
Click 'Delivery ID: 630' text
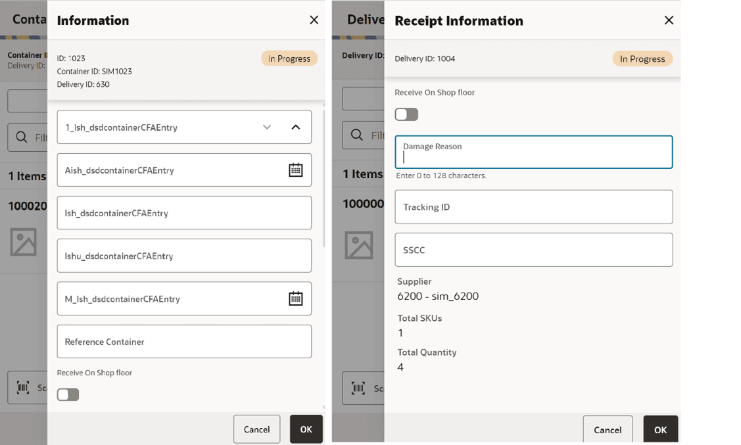[x=83, y=85]
